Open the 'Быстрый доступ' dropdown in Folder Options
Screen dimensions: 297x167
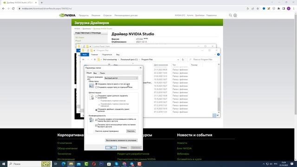pyautogui.click(x=121, y=78)
